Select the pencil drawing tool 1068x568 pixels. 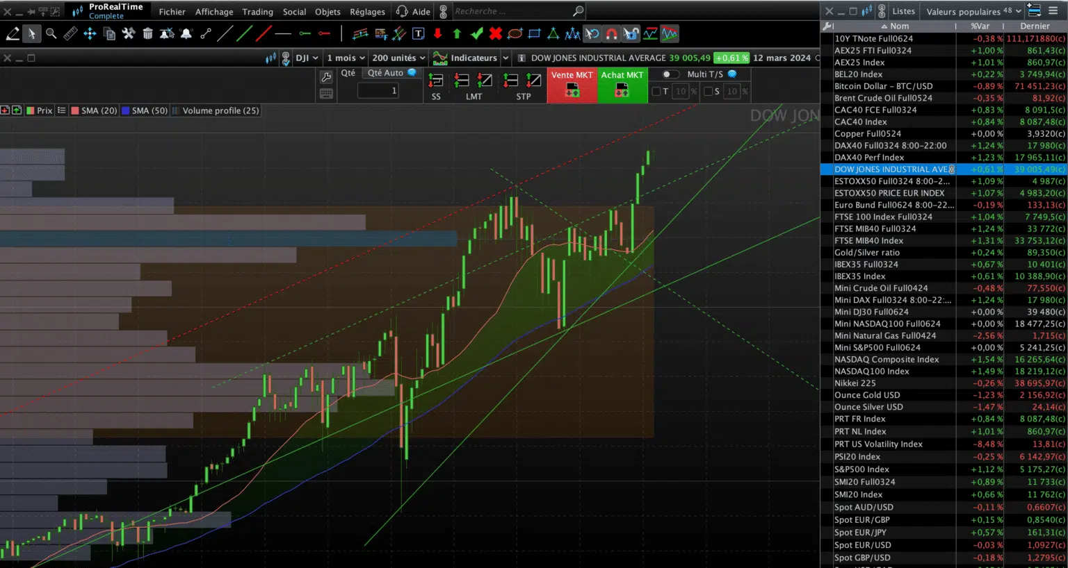13,33
